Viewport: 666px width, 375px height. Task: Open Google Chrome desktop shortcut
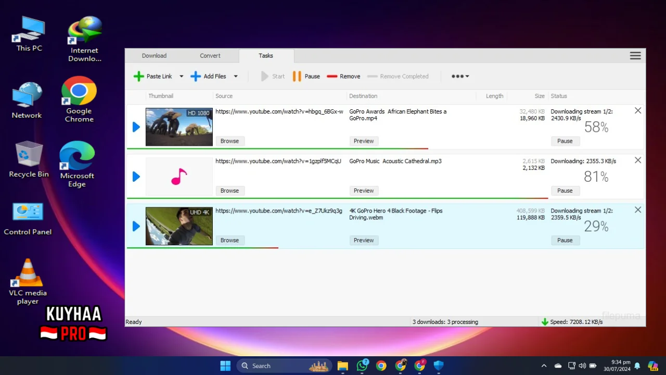(79, 99)
